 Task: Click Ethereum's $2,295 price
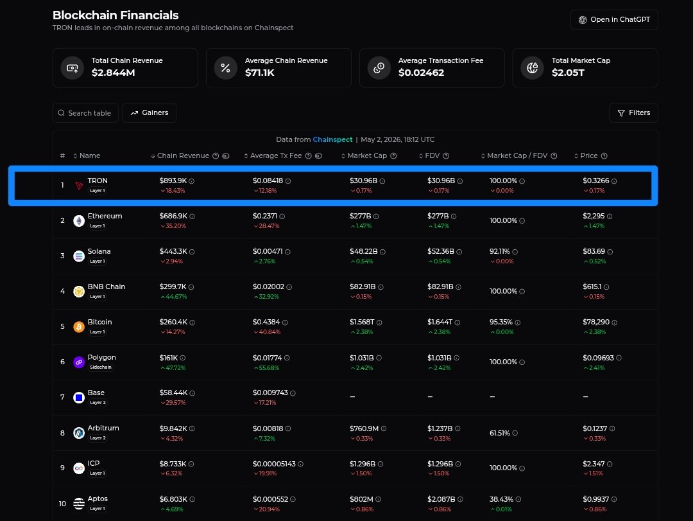tap(594, 216)
